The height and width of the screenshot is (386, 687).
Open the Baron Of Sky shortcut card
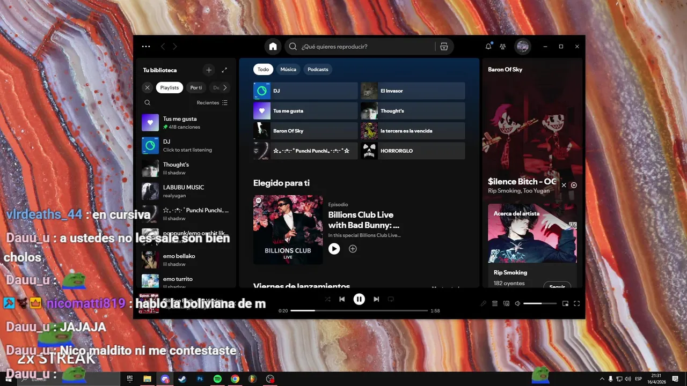[305, 131]
